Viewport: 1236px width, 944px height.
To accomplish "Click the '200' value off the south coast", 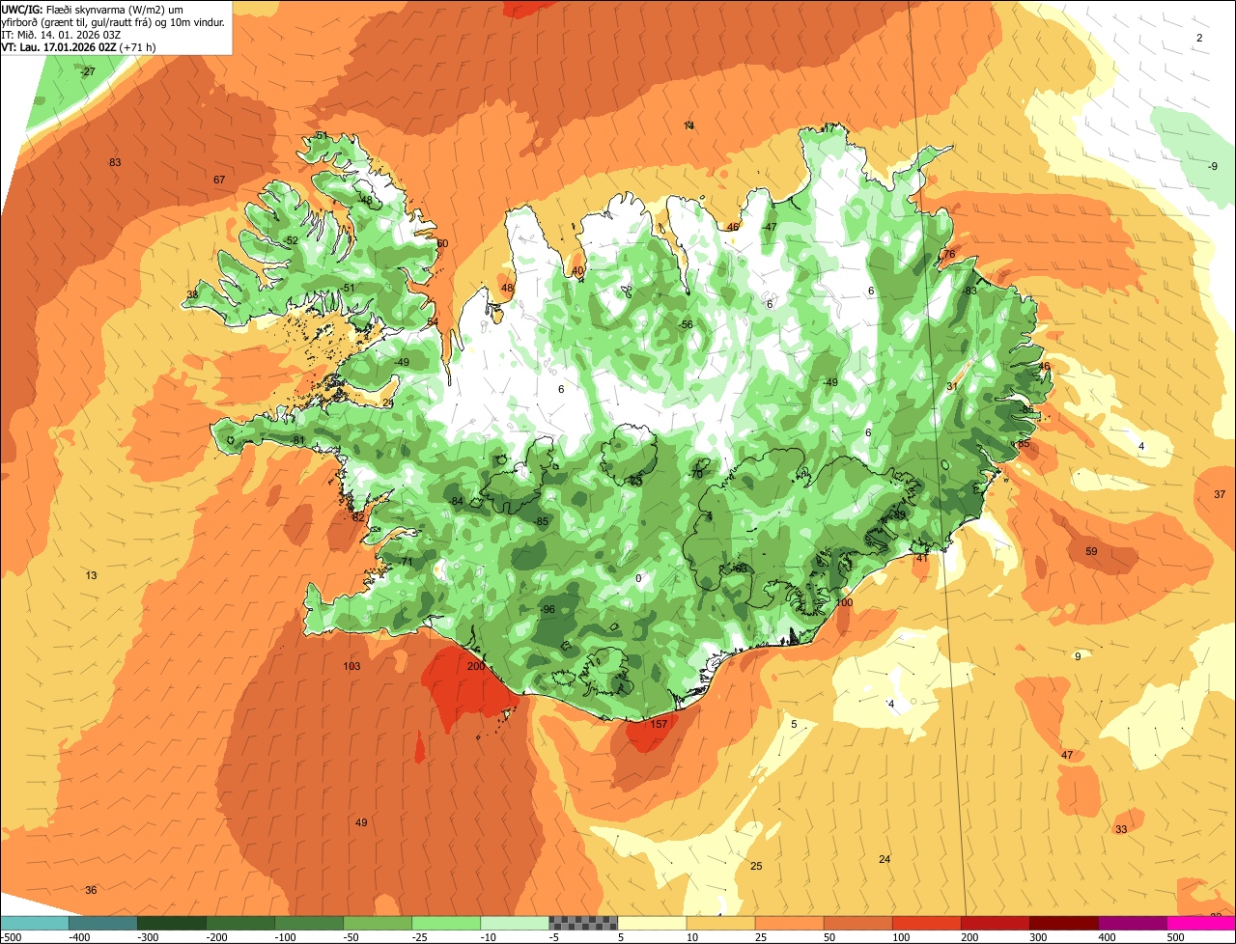I will 476,666.
